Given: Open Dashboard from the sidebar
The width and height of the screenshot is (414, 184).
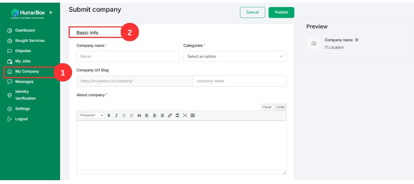Looking at the screenshot, I should click(x=25, y=30).
